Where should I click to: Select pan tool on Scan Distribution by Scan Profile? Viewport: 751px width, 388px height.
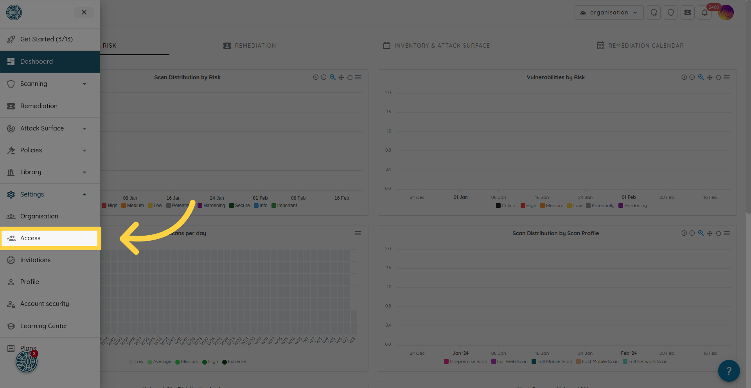point(710,234)
